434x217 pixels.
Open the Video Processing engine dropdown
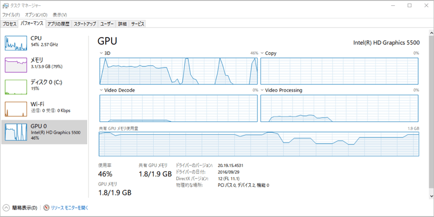coord(262,90)
